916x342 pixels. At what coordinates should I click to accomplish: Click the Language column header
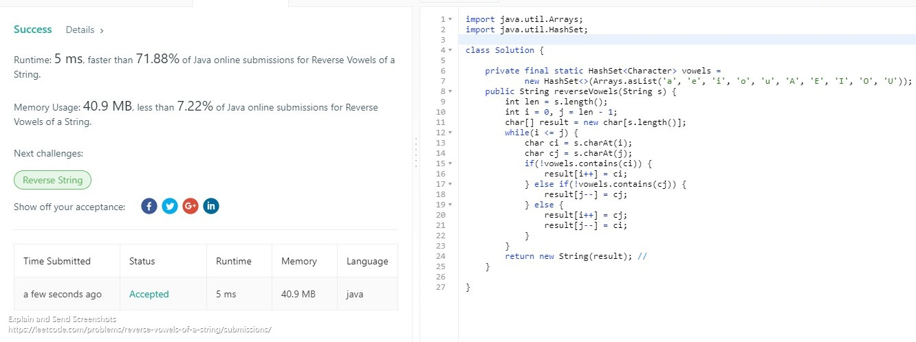tap(367, 261)
